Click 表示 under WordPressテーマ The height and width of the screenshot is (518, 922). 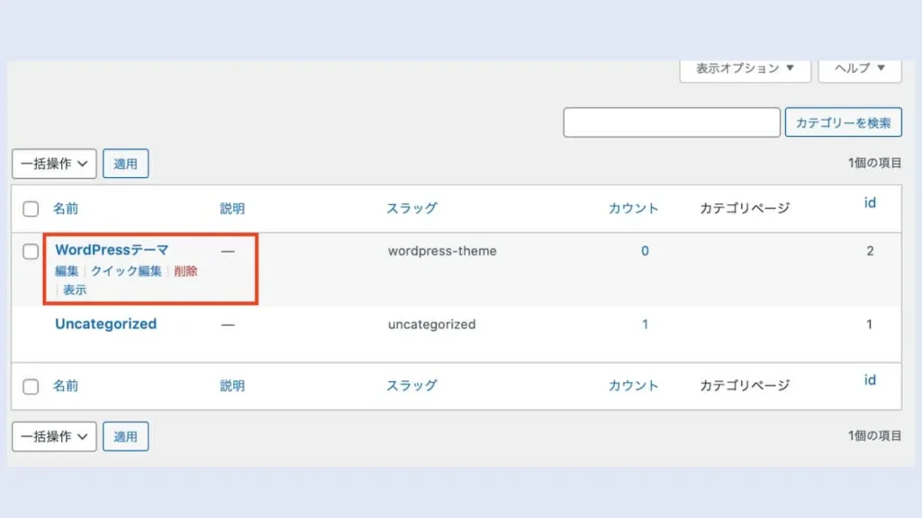tap(75, 290)
